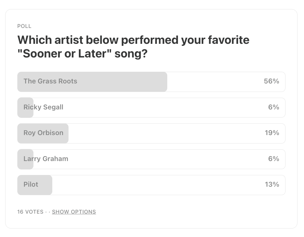Screen dimensions: 304x237
Task: Click the Roy Orbison filled progress bar
Action: 43,133
